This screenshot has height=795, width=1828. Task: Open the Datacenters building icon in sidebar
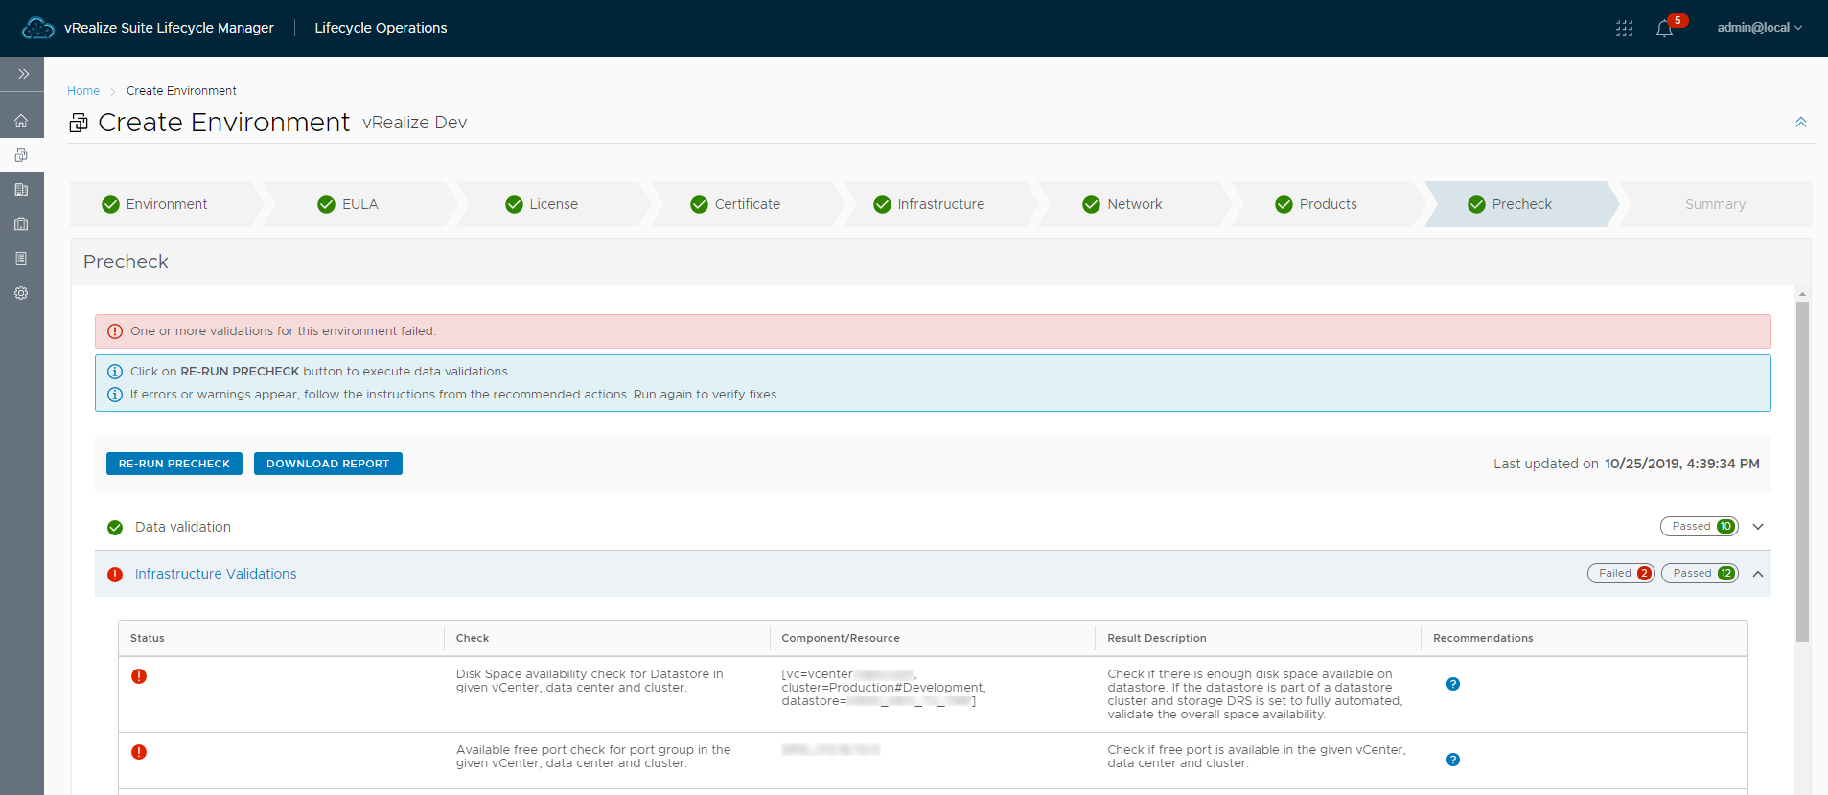tap(21, 190)
